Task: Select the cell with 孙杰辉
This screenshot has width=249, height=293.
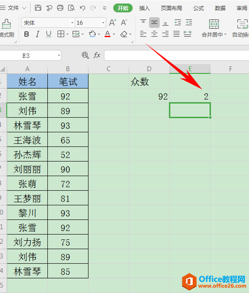Action: pos(27,155)
